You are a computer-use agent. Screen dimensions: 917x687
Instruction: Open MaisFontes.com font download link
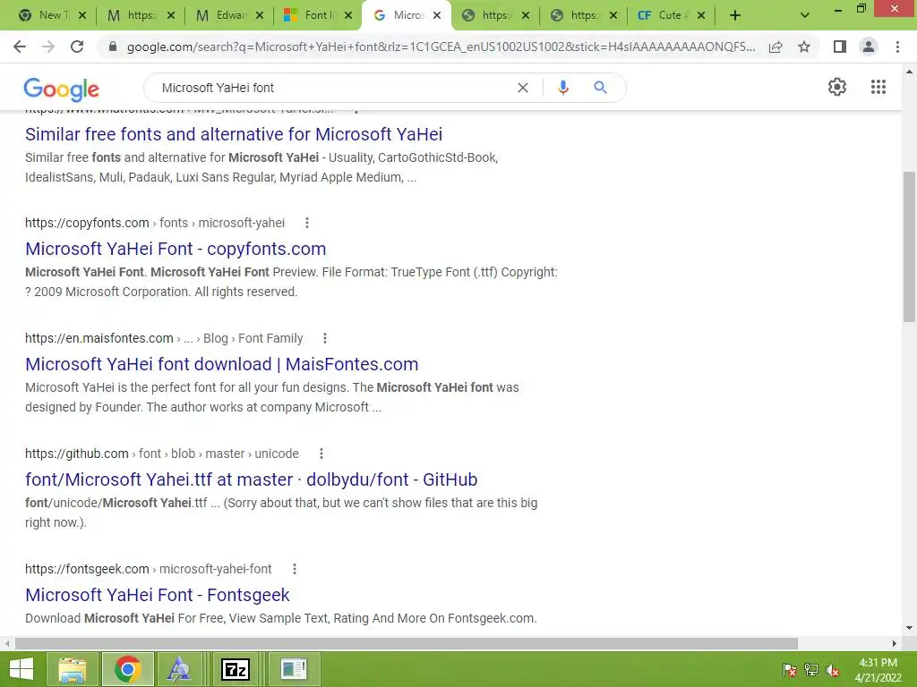point(222,364)
